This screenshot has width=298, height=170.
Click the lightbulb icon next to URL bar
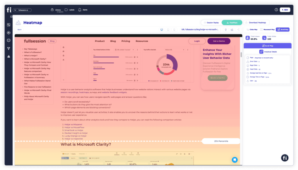226,30
